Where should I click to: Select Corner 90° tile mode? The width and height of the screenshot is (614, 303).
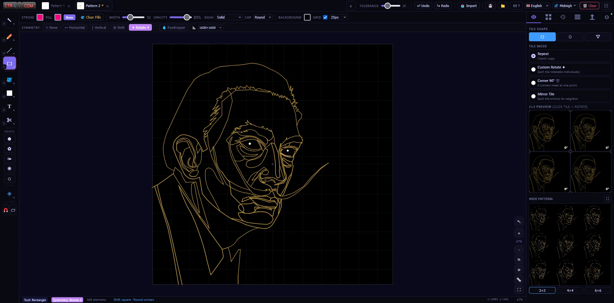pyautogui.click(x=570, y=83)
